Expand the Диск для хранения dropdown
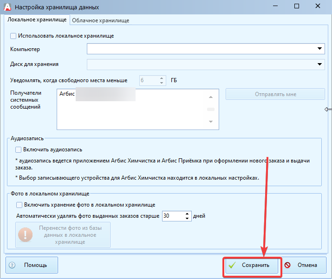Image resolution: width=332 pixels, height=279 pixels. pyautogui.click(x=320, y=64)
